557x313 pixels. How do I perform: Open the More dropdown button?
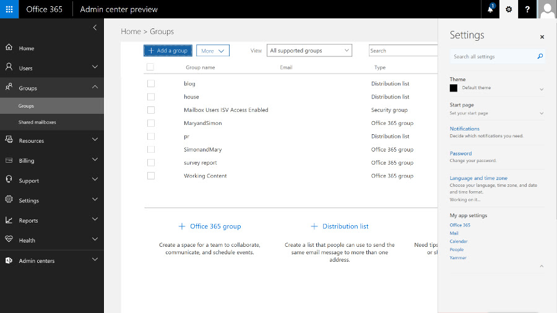point(213,50)
